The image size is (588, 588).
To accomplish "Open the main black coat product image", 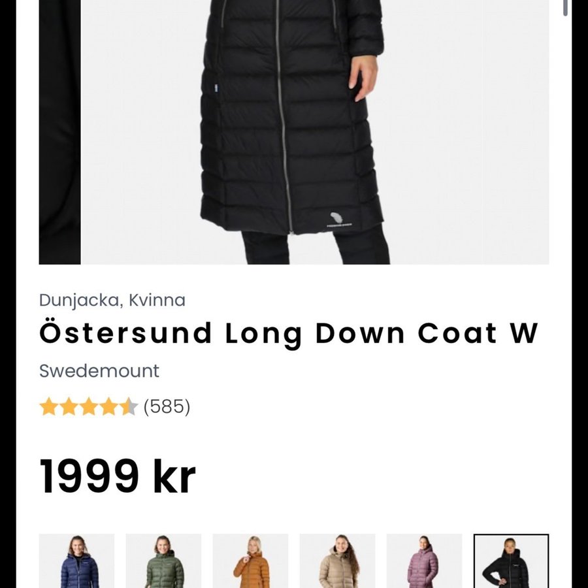I will pos(315,132).
